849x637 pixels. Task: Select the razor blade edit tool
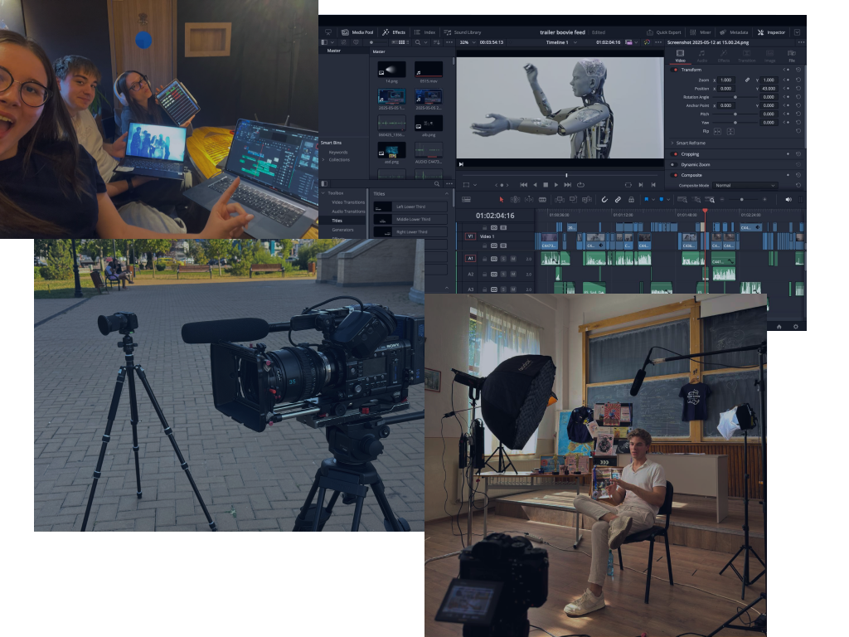pyautogui.click(x=542, y=200)
